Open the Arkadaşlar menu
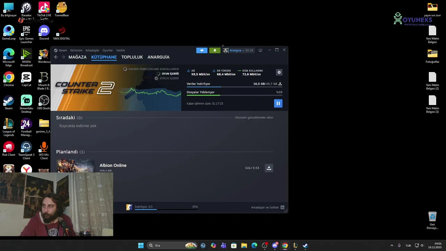This screenshot has height=251, width=446. click(x=92, y=50)
